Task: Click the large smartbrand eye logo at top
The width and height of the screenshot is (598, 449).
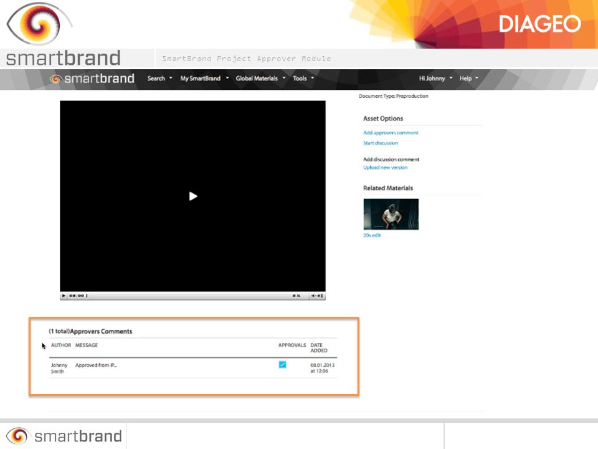Action: tap(39, 24)
